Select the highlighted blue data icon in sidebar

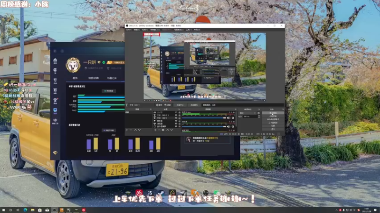(55, 110)
